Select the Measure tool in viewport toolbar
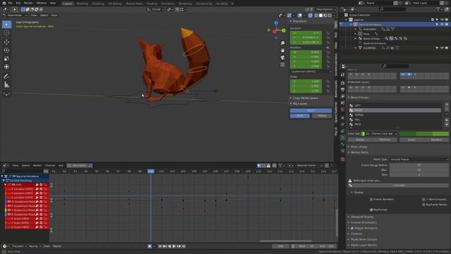The image size is (451, 254). click(x=6, y=85)
